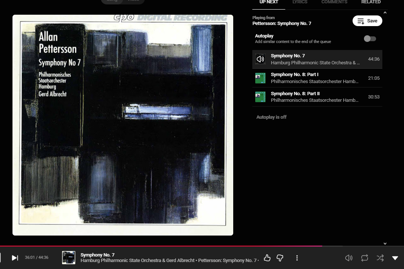Open the LYRICS tab
404x269 pixels.
[x=300, y=2]
